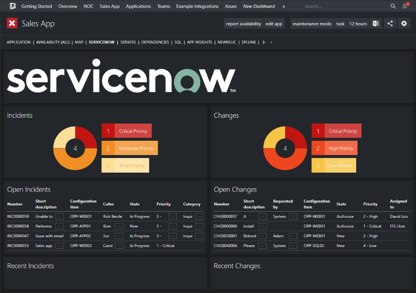Click the Trivial Priority tile
Image resolution: width=416 pixels, height=293 pixels.
[125, 165]
